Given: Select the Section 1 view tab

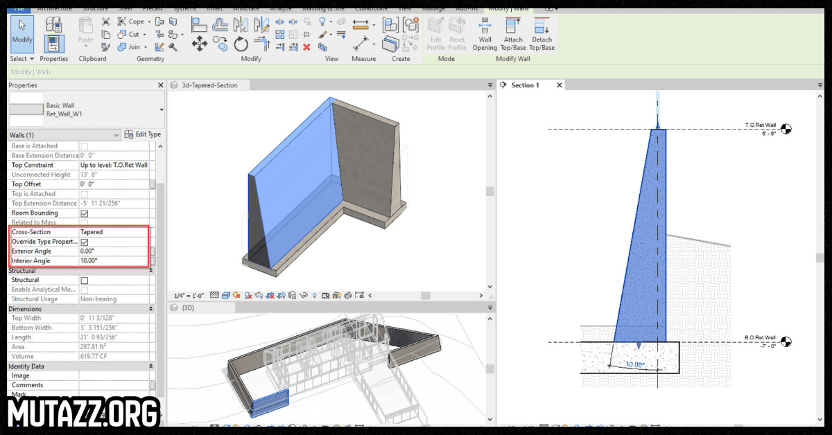Looking at the screenshot, I should click(526, 85).
